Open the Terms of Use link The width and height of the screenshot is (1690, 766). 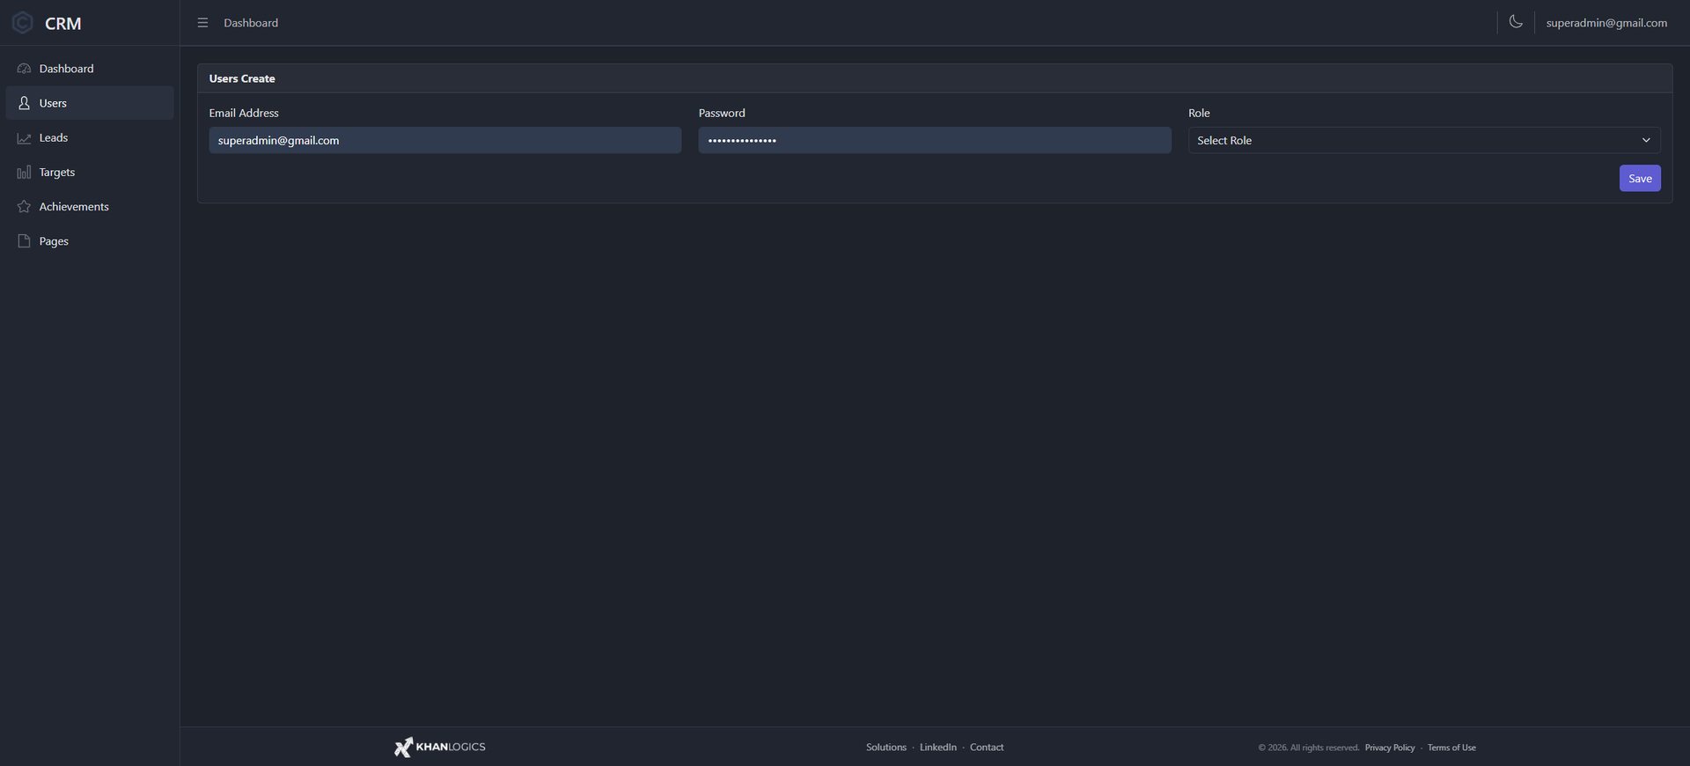pos(1451,748)
